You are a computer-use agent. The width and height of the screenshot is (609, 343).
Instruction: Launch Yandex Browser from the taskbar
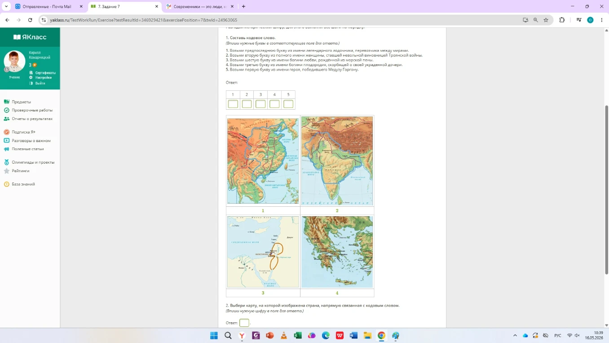pos(242,335)
